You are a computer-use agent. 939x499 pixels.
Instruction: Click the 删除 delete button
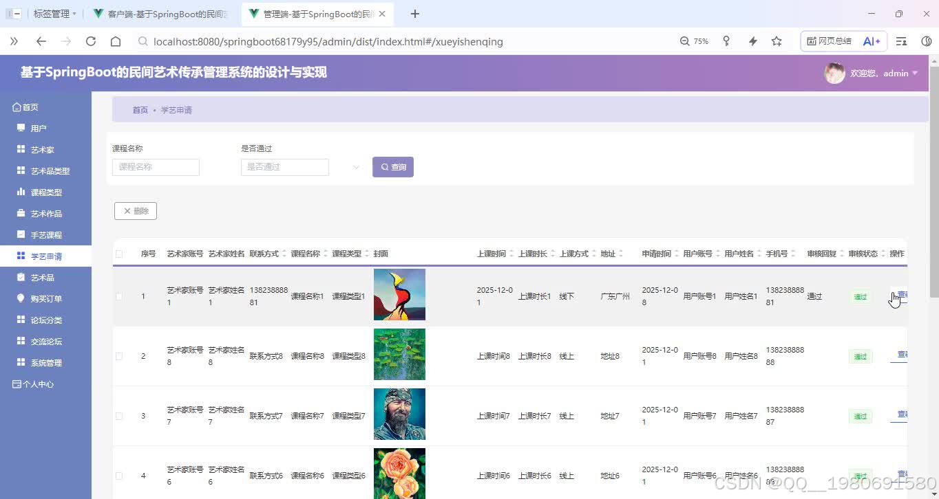(136, 211)
